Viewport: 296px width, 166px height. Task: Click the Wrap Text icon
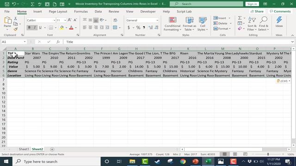115,20
